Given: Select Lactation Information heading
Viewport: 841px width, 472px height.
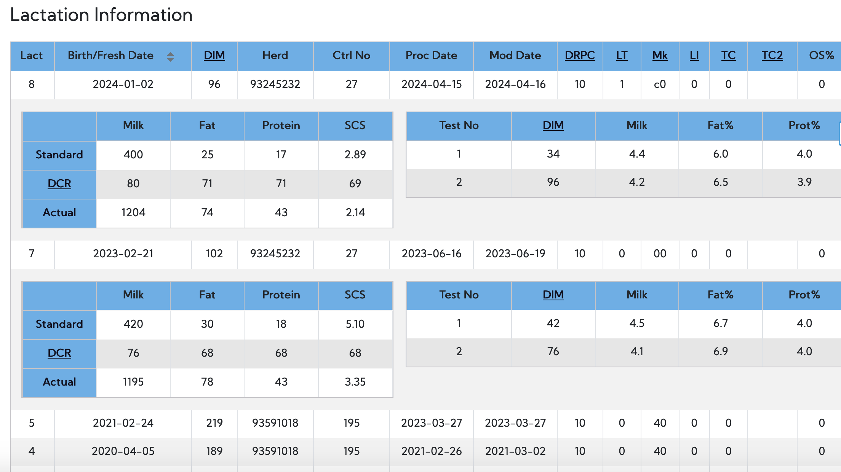Looking at the screenshot, I should tap(101, 15).
